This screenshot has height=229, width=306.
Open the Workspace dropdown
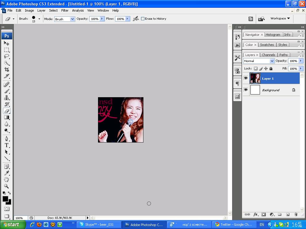pos(280,18)
